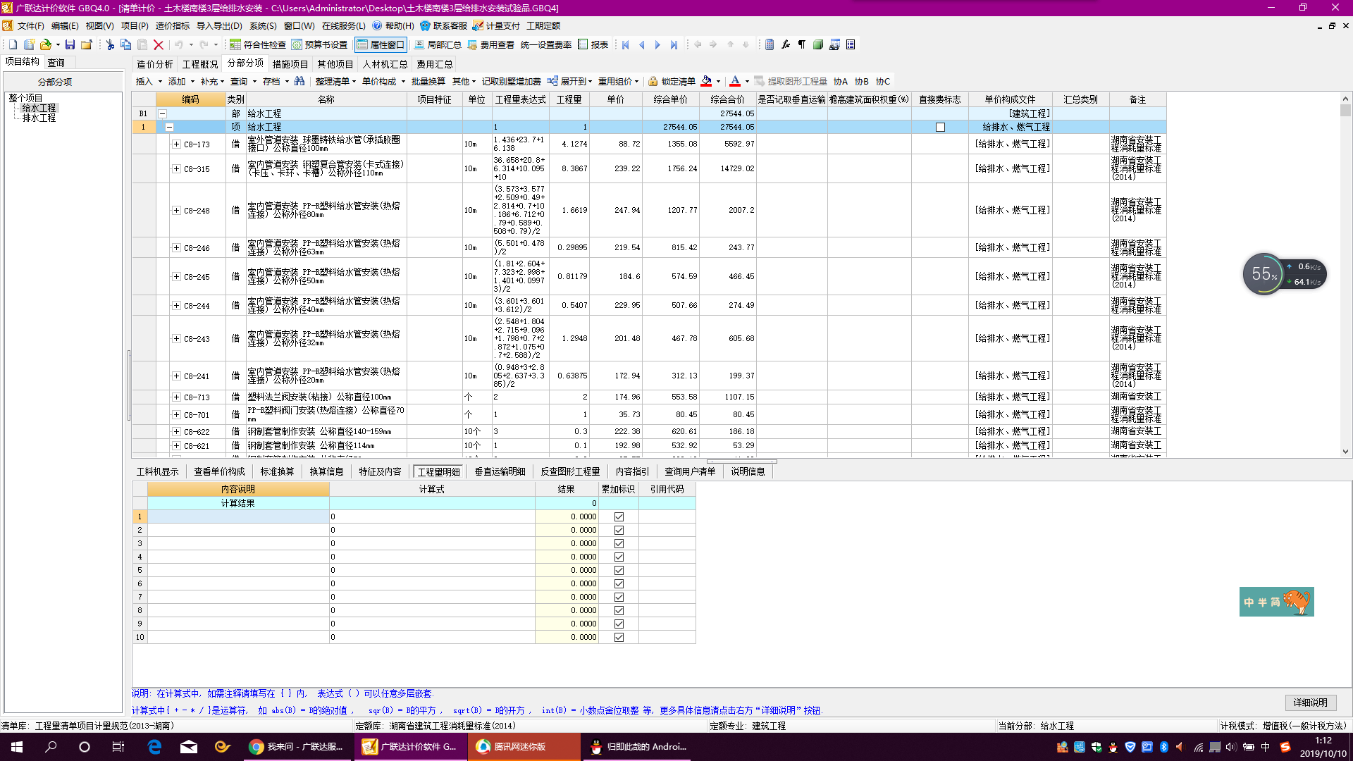
Task: Toggle 累加标识 checkbox in row 3
Action: (x=619, y=543)
